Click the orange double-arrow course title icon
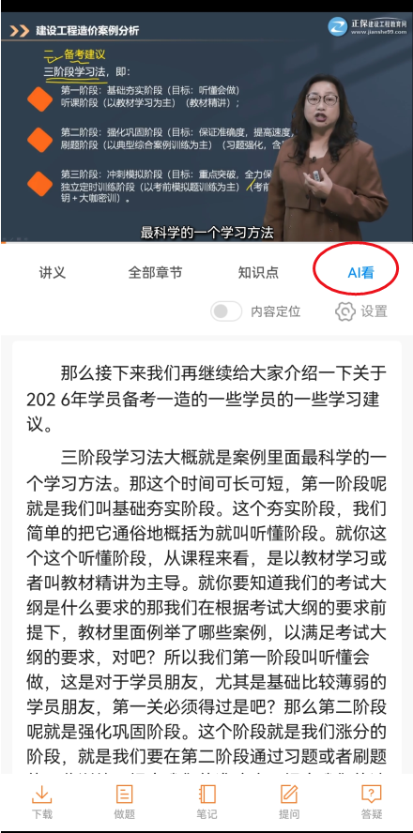 coord(19,31)
